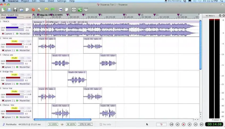This screenshot has width=225, height=129.
Task: Skip to start transport button
Action: pos(172,124)
